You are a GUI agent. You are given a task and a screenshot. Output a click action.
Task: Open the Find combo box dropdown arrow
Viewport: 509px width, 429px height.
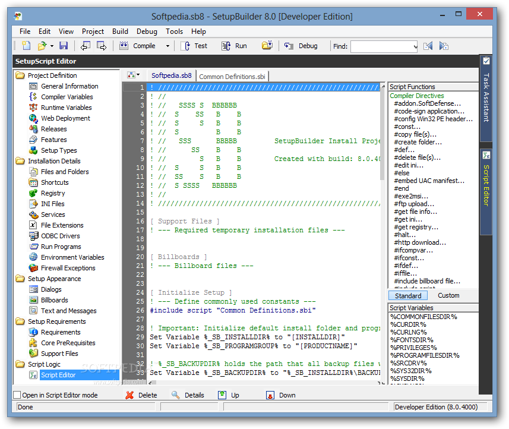(x=415, y=46)
